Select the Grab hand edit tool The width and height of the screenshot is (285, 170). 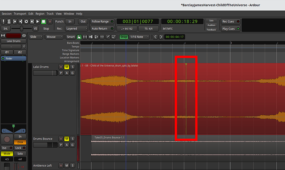pyautogui.click(x=79, y=37)
